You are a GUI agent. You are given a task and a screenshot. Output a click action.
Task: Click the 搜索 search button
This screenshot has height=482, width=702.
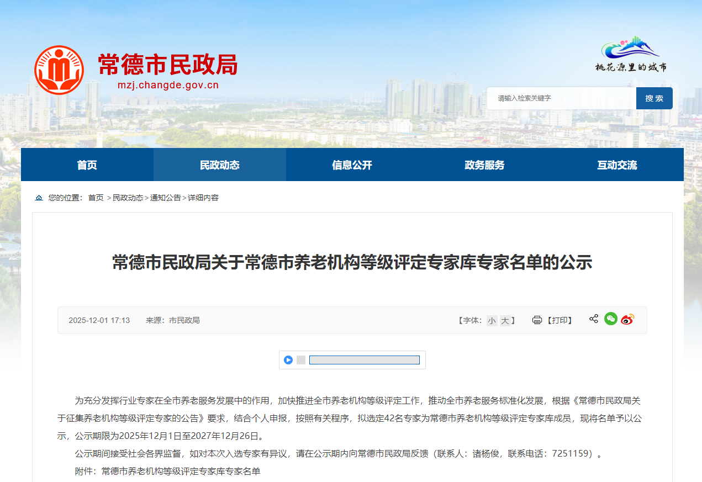click(654, 98)
